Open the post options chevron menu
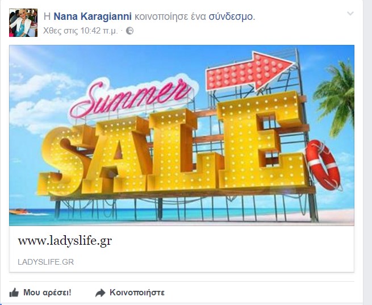 pos(350,14)
